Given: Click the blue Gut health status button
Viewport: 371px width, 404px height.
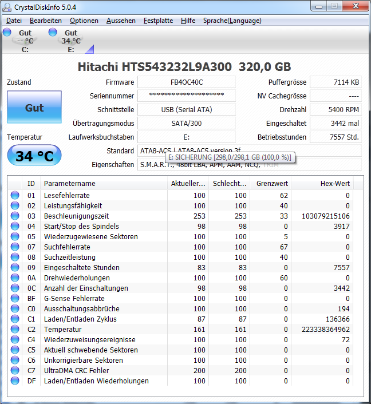Looking at the screenshot, I should coord(34,107).
